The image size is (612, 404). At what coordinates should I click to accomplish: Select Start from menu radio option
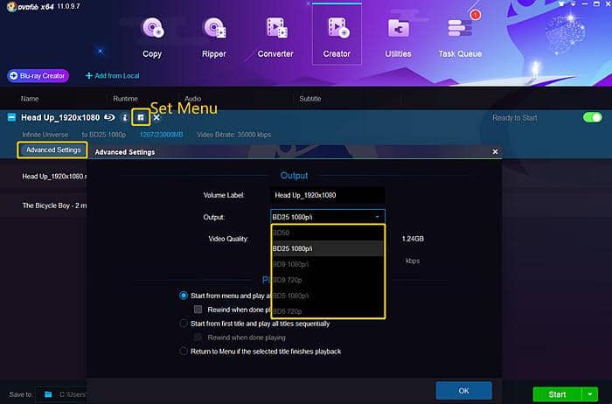tap(184, 296)
